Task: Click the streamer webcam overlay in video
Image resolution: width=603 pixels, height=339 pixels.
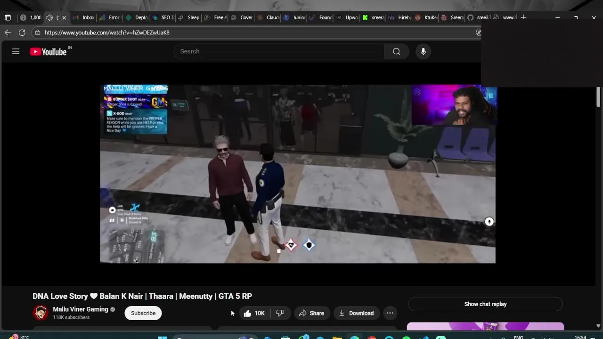Action: pos(454,105)
